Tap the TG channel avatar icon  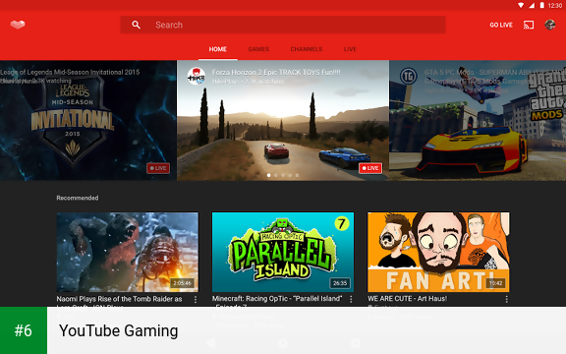pyautogui.click(x=409, y=77)
